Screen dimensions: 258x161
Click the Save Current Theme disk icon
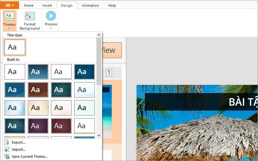[x=7, y=156]
